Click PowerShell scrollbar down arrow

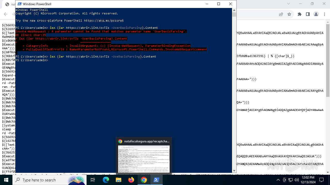point(234,170)
